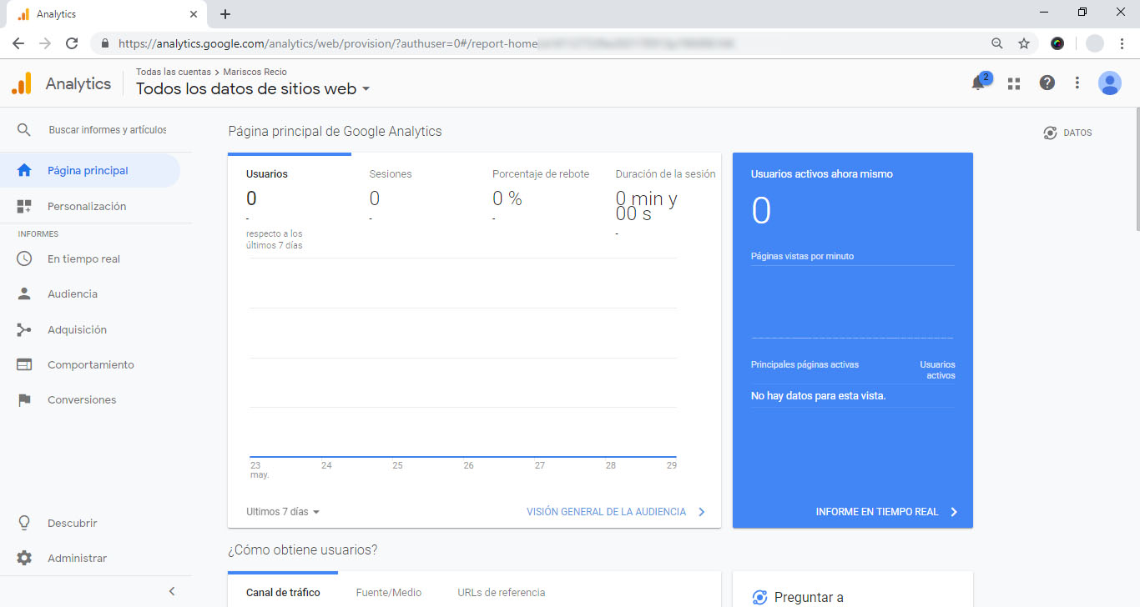Open En tiempo real reports
Screen dimensions: 1140x607
(83, 258)
